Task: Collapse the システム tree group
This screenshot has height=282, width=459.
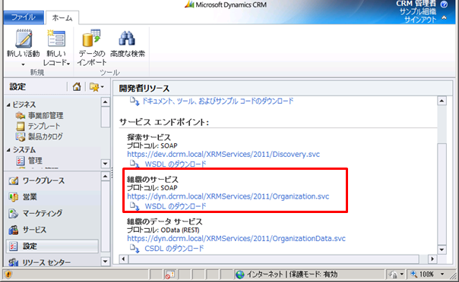Action: click(8, 150)
